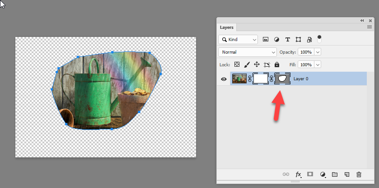Open the Normal blending mode dropdown
Image resolution: width=379 pixels, height=188 pixels.
(x=247, y=52)
